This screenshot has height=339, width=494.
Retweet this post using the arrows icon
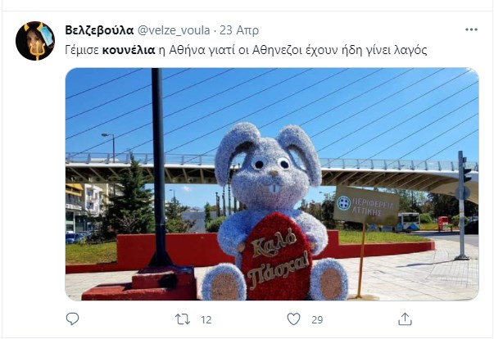coord(183,319)
